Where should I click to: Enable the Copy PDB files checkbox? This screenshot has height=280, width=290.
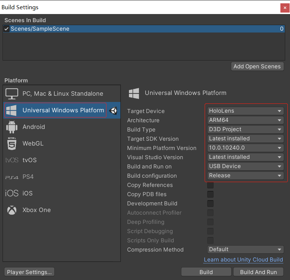(210, 194)
